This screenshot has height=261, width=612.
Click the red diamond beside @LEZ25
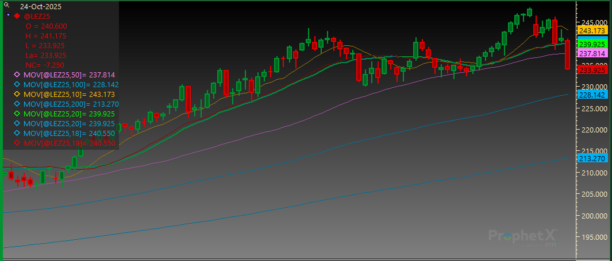pyautogui.click(x=16, y=16)
